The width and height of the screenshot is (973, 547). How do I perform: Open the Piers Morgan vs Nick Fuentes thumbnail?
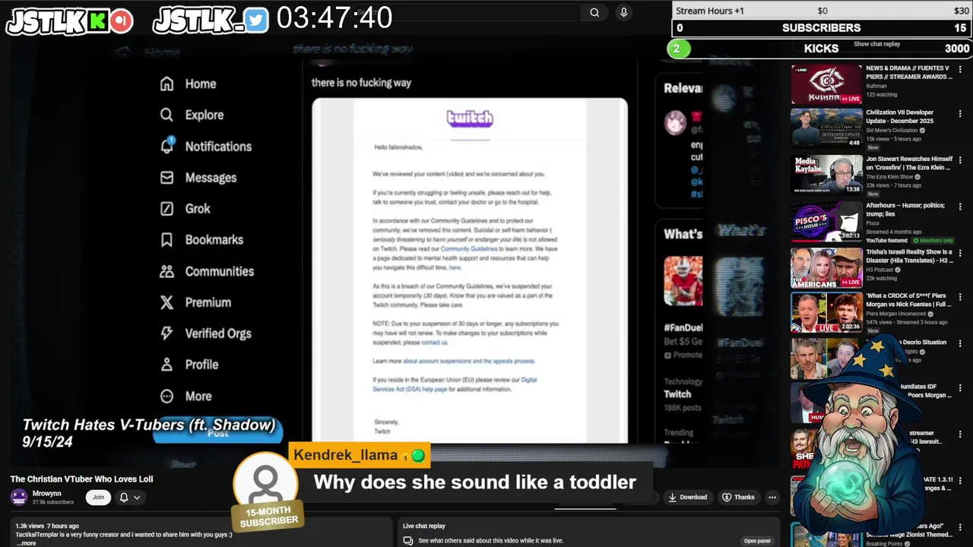tap(826, 312)
